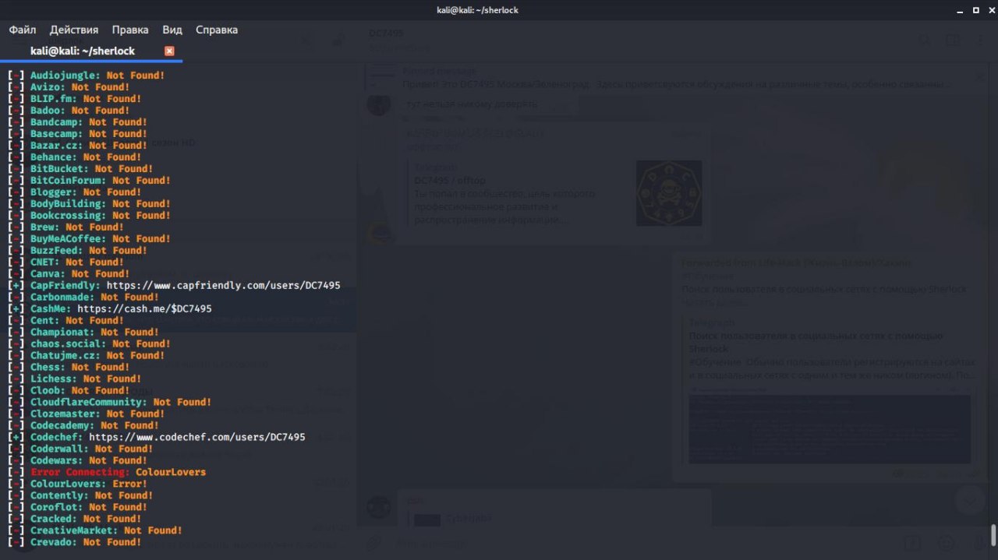Click the 'Crevado: Not Found!' line
Image resolution: width=998 pixels, height=560 pixels.
(x=75, y=542)
